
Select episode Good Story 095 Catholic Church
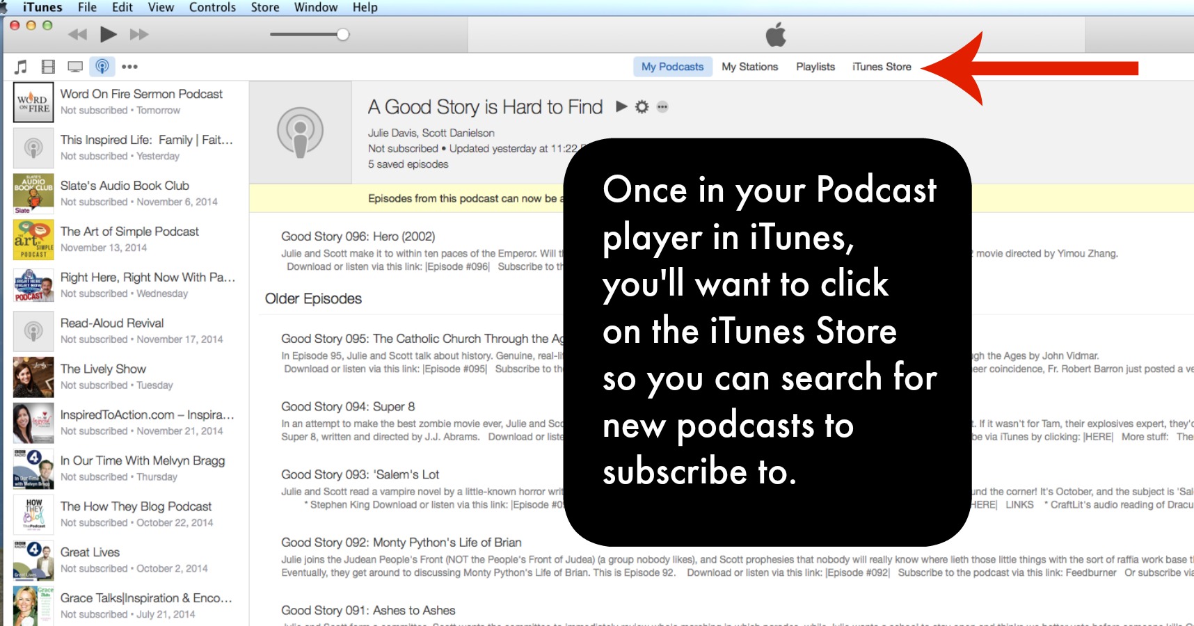point(422,339)
